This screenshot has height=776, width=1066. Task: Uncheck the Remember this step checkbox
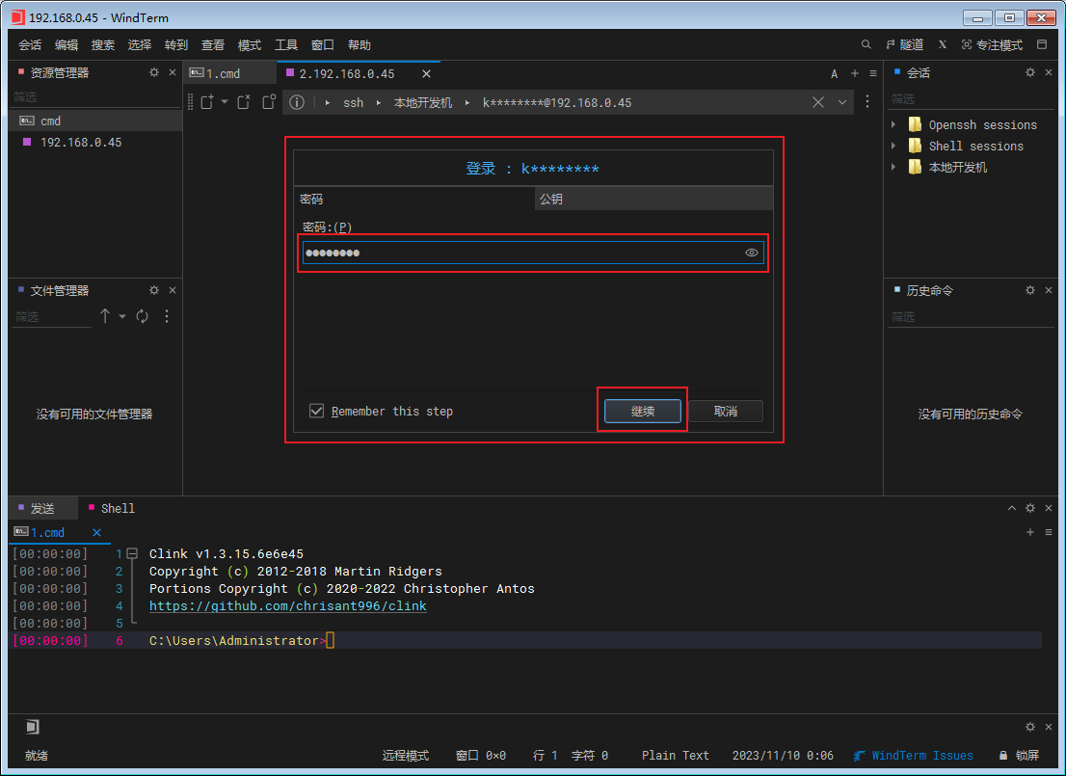[316, 412]
